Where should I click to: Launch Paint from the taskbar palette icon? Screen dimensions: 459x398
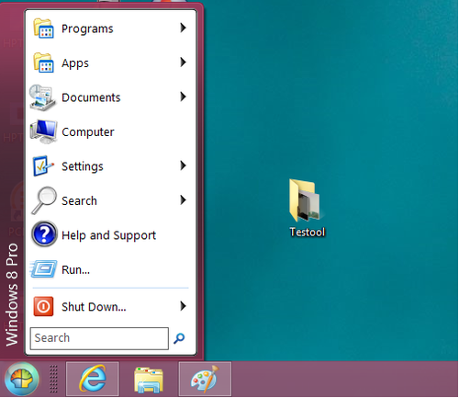205,379
